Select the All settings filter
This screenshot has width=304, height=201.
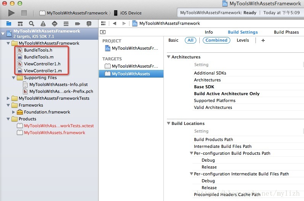[x=191, y=40]
